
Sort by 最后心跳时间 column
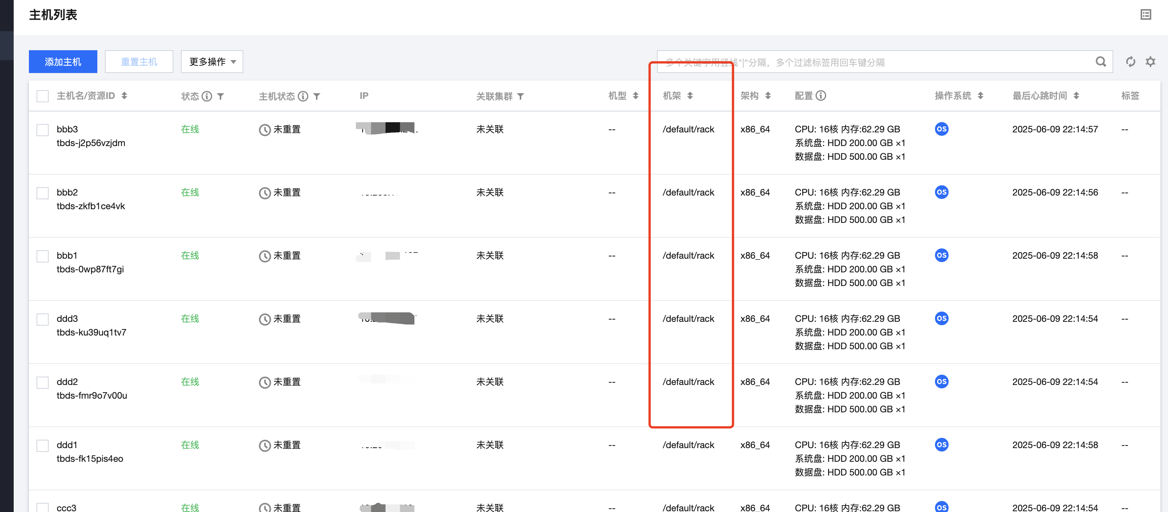1076,96
